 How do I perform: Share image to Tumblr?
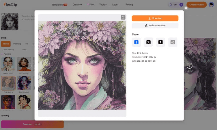click(160, 42)
